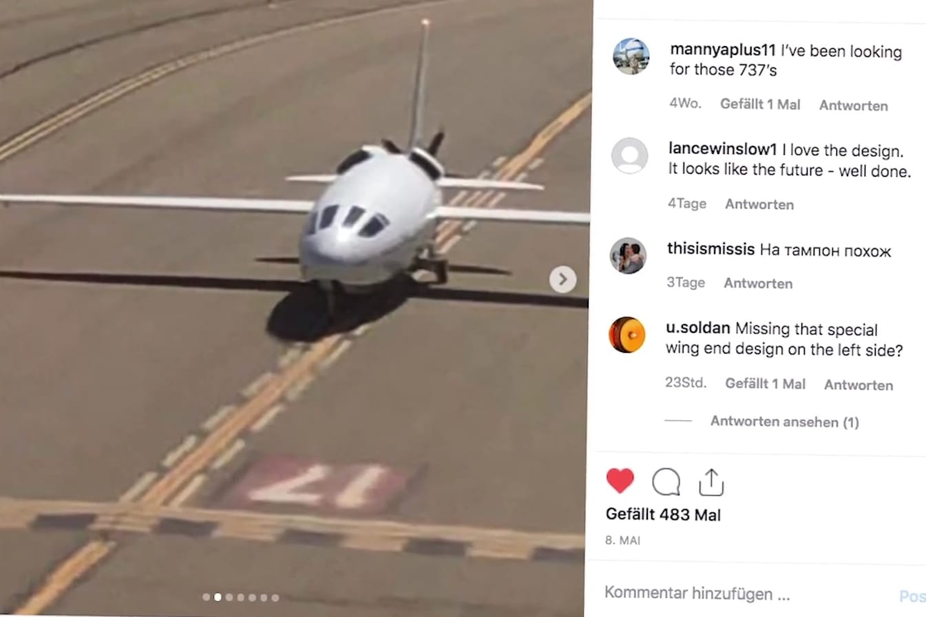Open u.soldan's orange avatar

[x=627, y=335]
